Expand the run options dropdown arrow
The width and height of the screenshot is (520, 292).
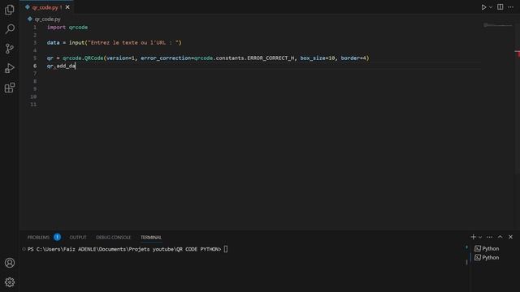491,7
